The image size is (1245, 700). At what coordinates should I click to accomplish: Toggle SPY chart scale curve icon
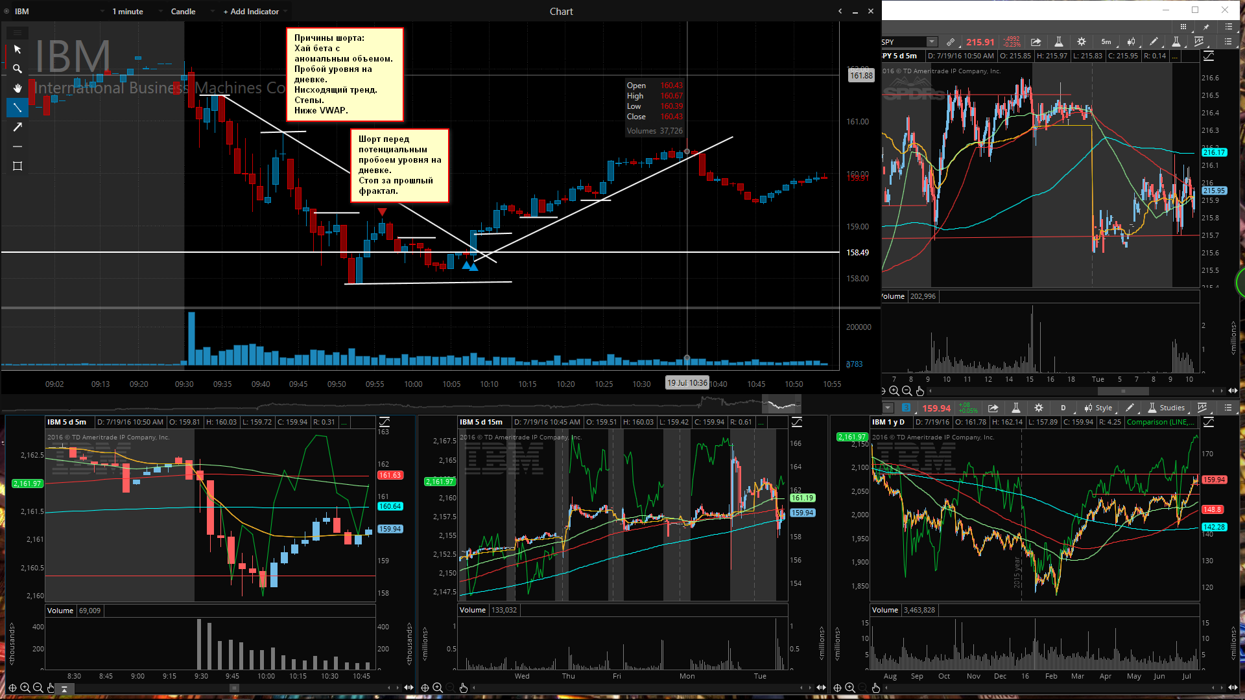[1209, 56]
